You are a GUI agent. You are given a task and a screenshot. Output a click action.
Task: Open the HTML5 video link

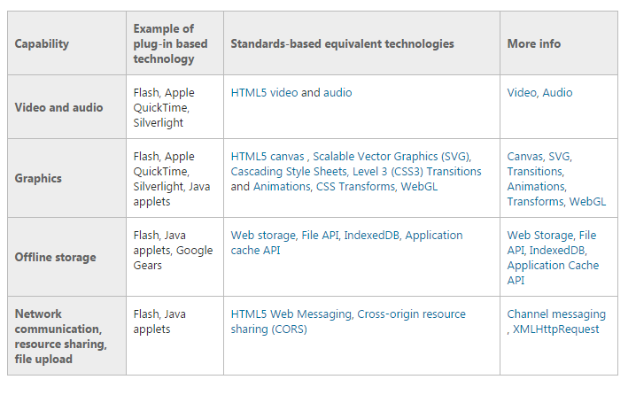(x=265, y=93)
